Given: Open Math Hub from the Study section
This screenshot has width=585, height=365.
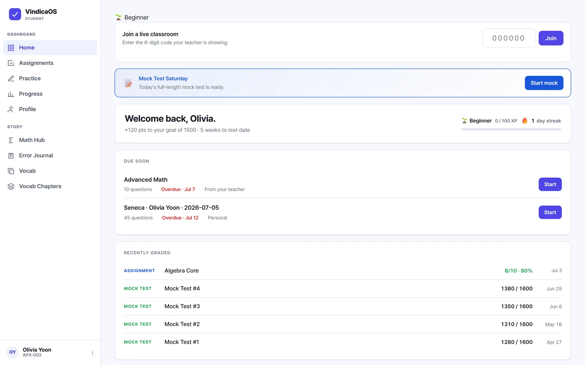Looking at the screenshot, I should (x=50, y=140).
